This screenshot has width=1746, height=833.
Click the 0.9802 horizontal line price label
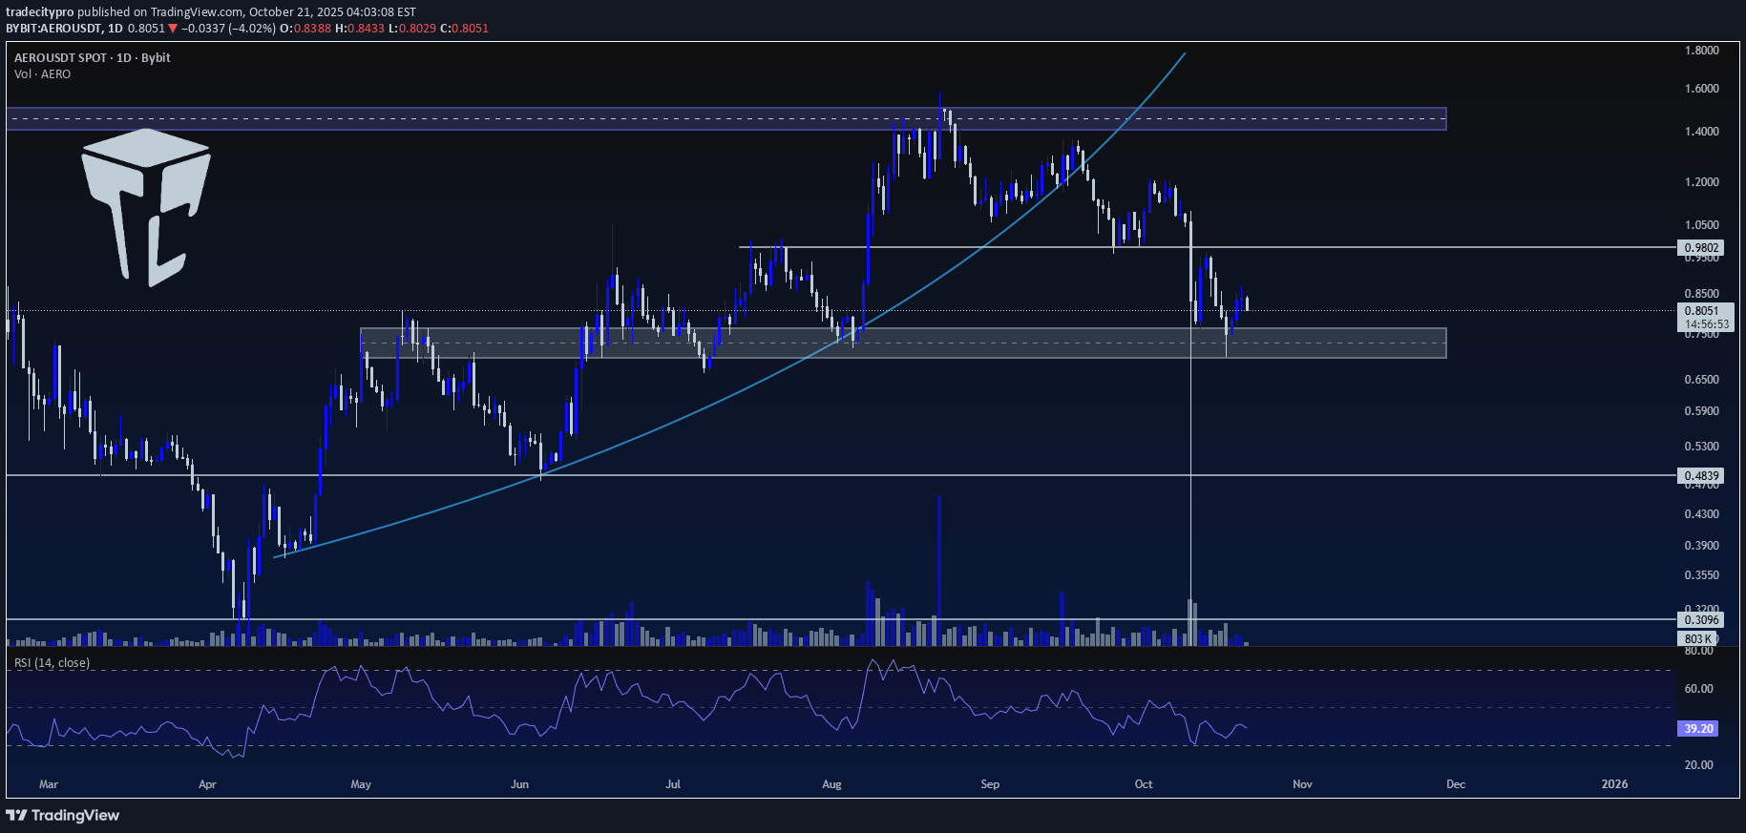pos(1702,248)
